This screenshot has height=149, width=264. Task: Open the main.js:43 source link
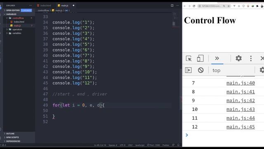pos(240,109)
